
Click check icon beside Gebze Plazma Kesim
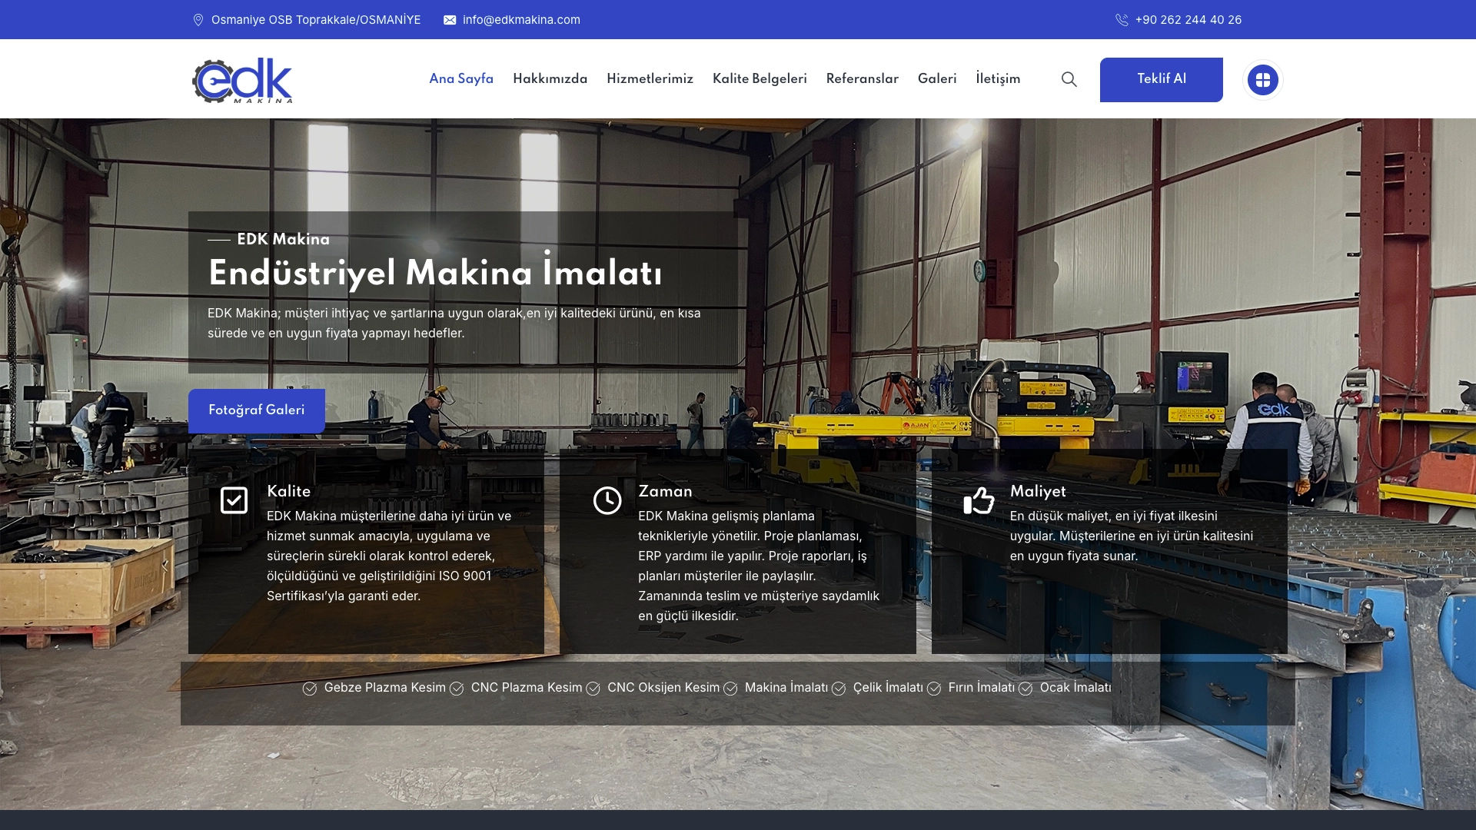click(x=310, y=689)
